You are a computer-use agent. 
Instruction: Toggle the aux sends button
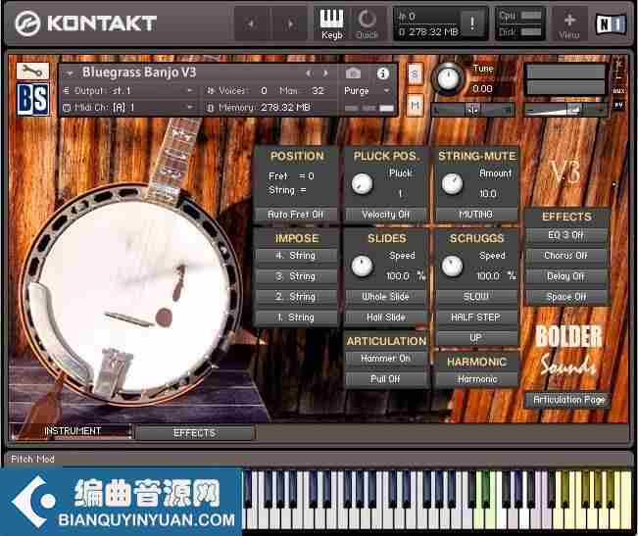618,91
